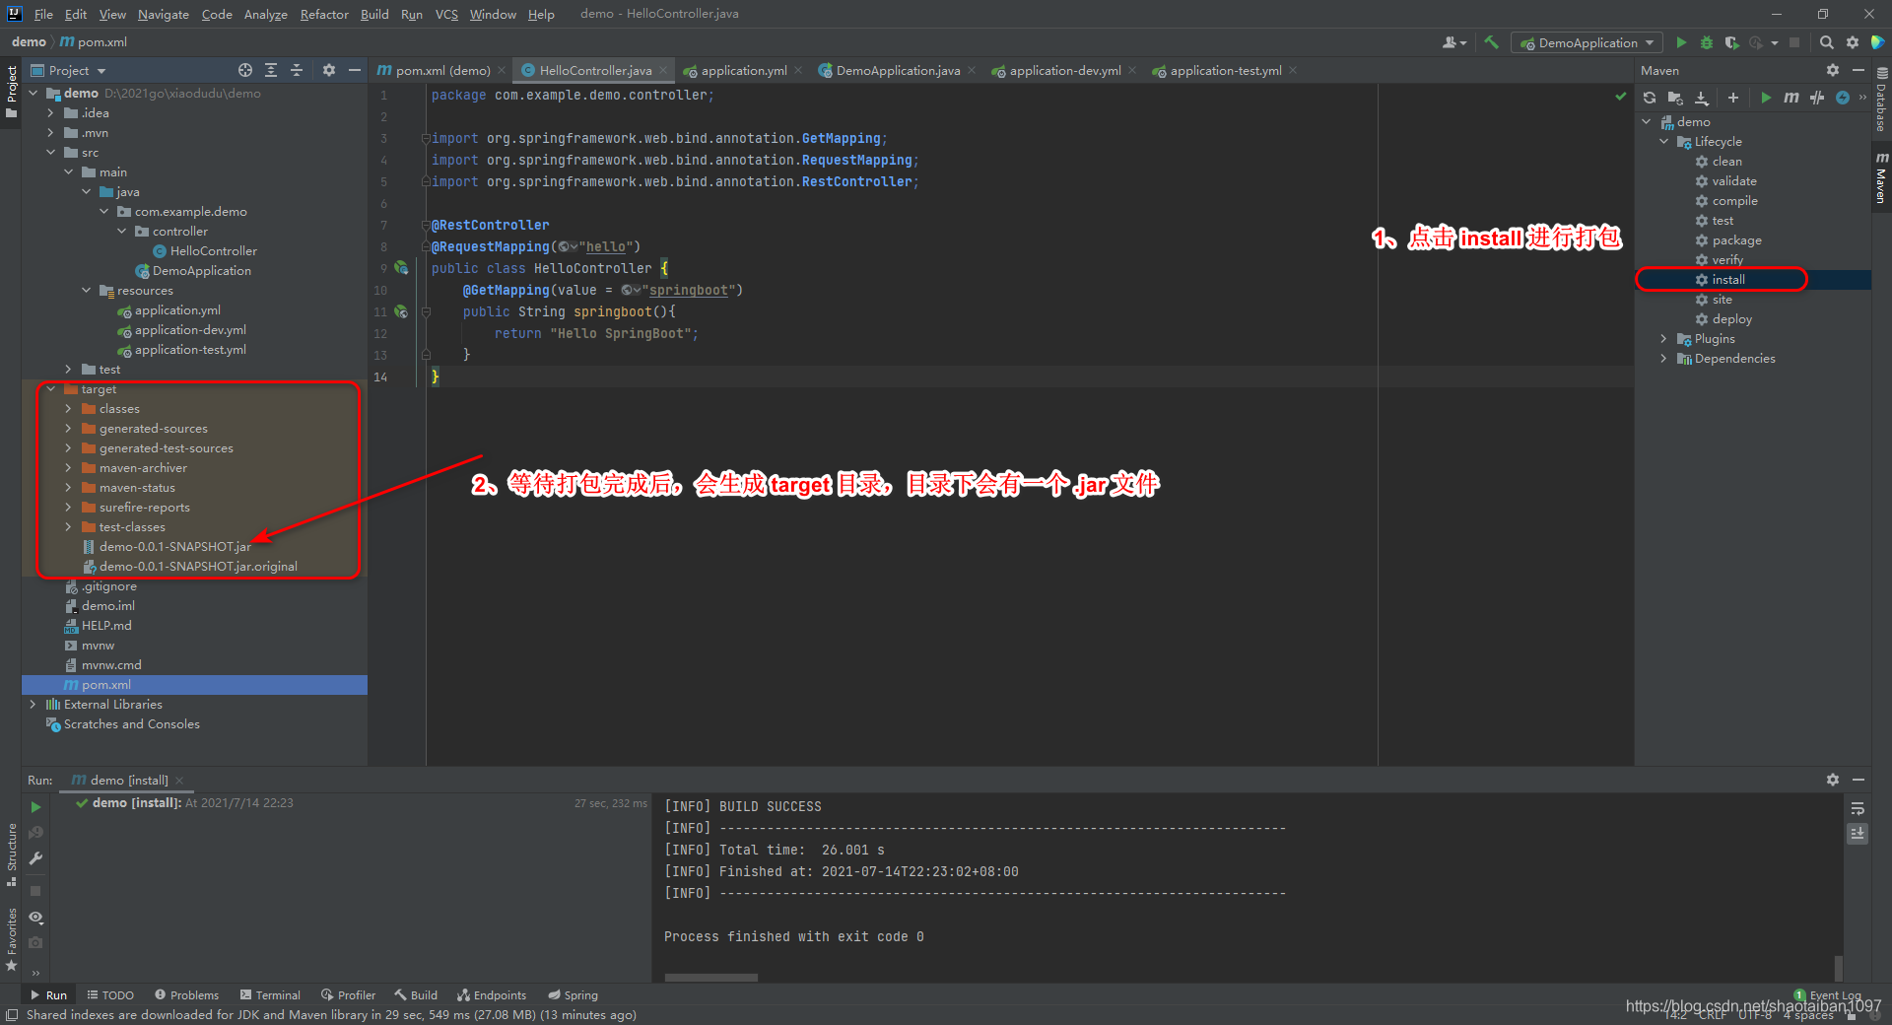Open the DemoApplication run configuration dropdown
Screen dimensions: 1892x1025
tap(1588, 42)
